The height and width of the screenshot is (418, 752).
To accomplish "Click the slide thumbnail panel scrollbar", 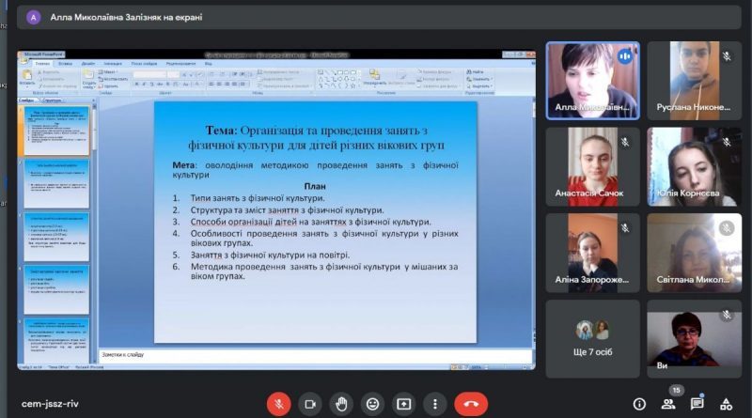I will (94, 233).
